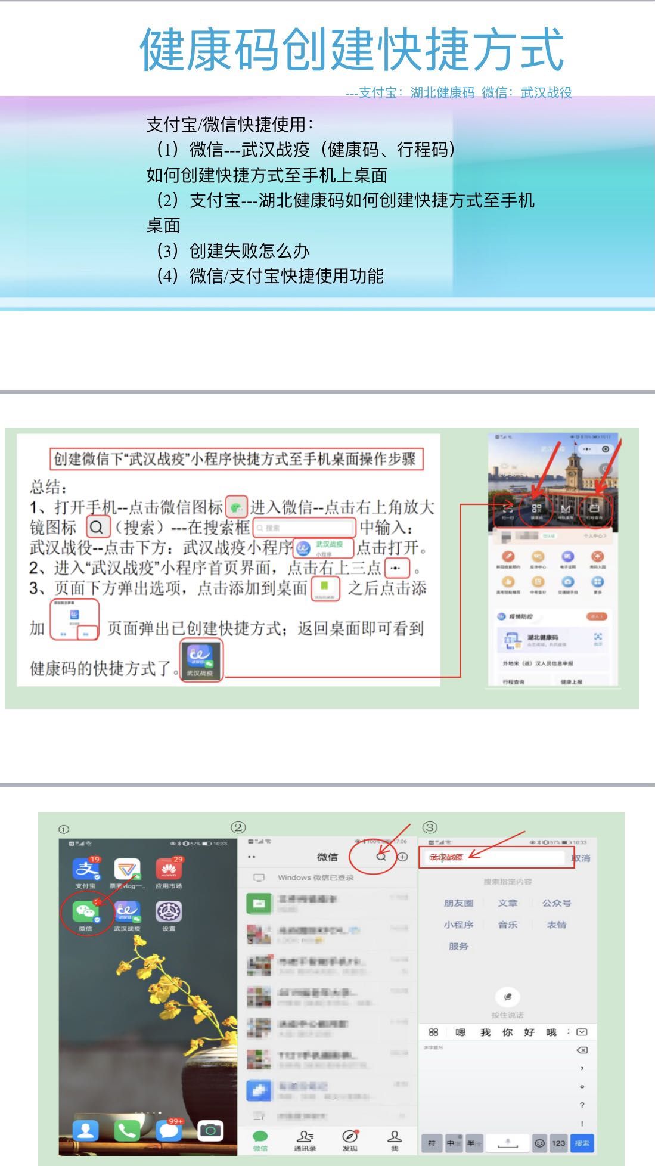Open Messages app with 99+ badge

(169, 1130)
